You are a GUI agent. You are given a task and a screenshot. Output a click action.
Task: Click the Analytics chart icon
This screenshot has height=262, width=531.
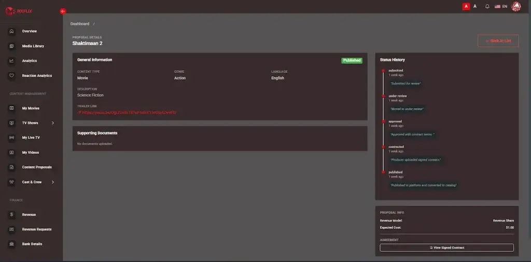pos(11,61)
